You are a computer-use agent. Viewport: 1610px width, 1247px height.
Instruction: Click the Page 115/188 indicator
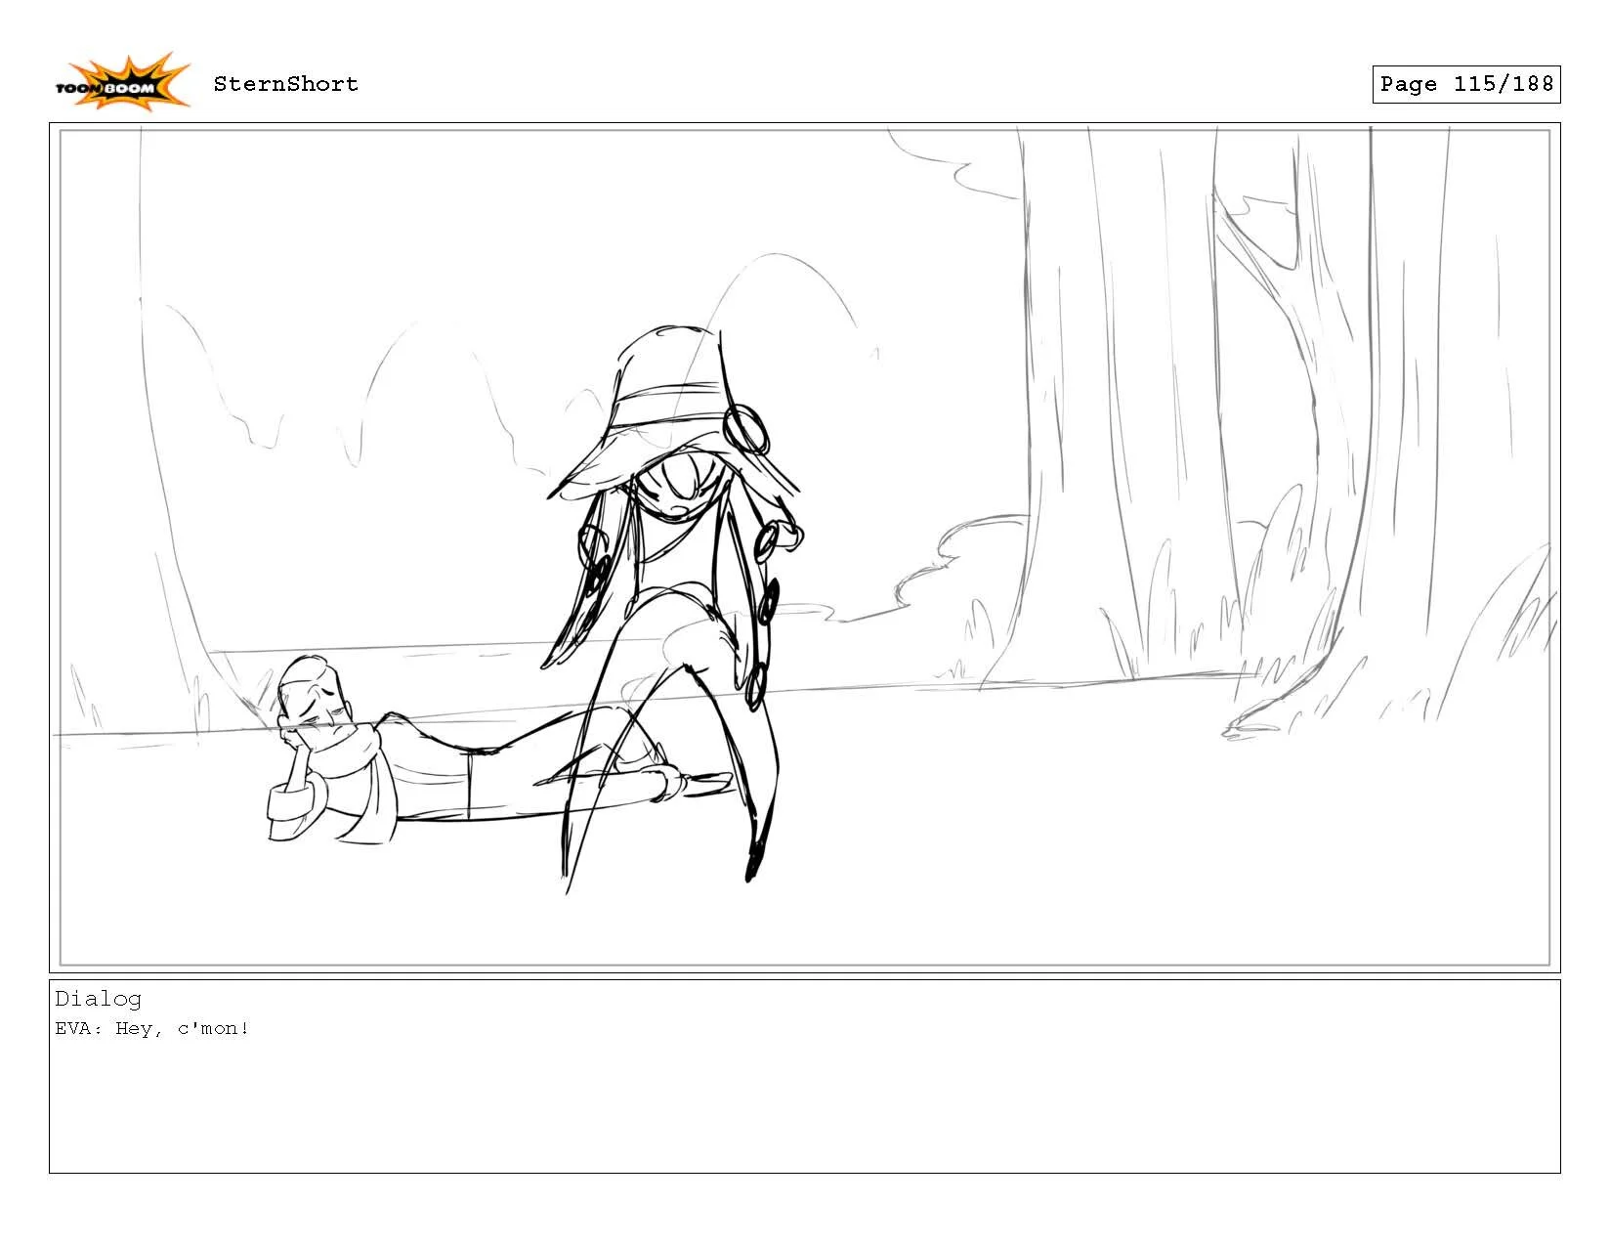(1465, 84)
